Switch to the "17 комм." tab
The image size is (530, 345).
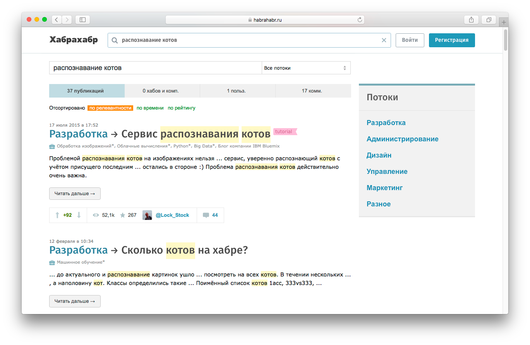(x=312, y=91)
